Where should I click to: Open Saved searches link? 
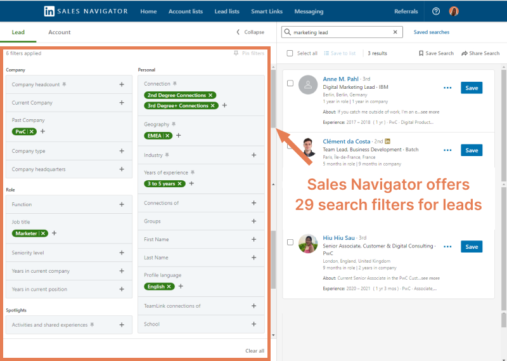point(432,32)
